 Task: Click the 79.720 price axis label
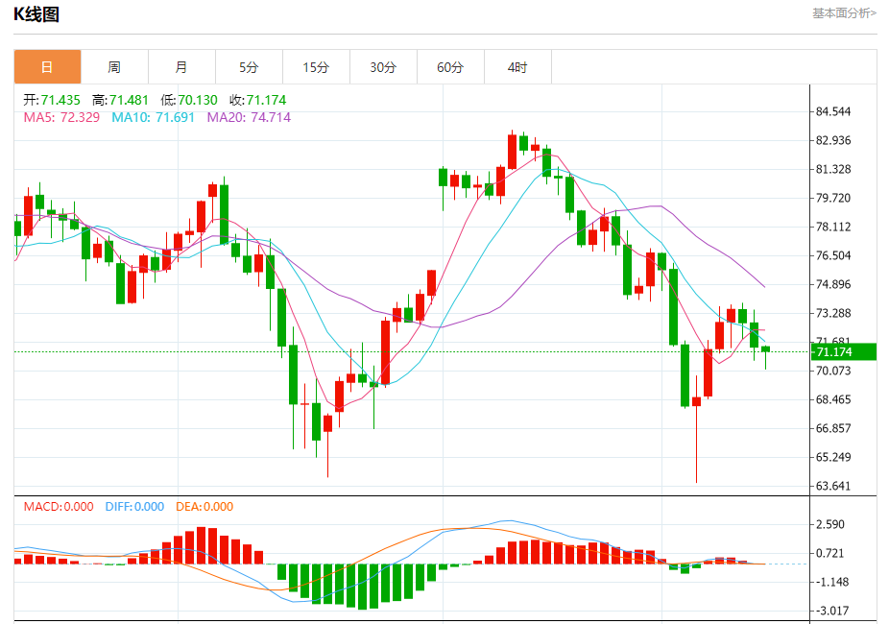click(833, 198)
